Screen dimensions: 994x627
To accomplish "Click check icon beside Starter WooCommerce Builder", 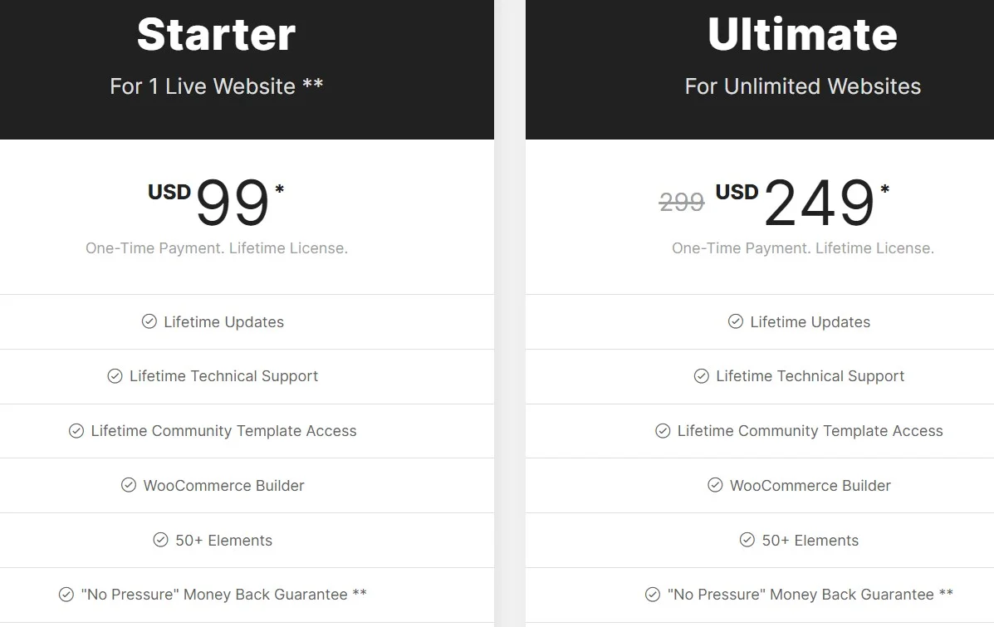I will [129, 485].
